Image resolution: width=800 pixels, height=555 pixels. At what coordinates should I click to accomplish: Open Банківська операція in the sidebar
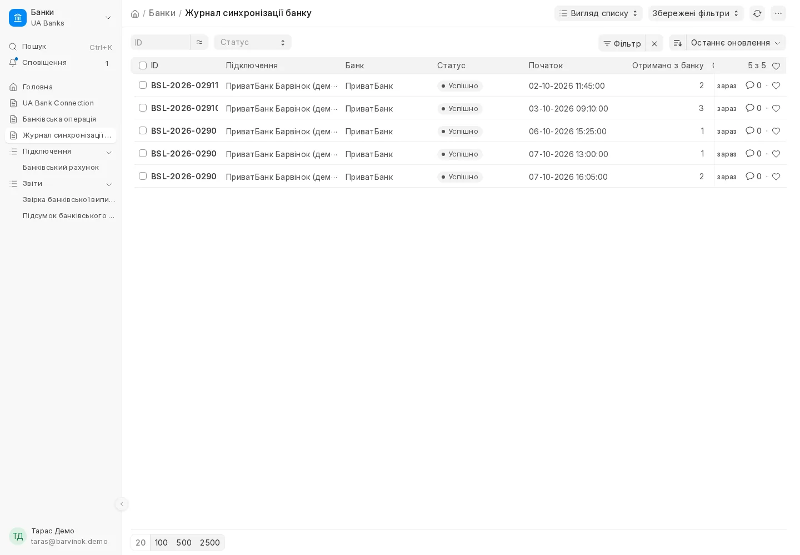coord(61,119)
